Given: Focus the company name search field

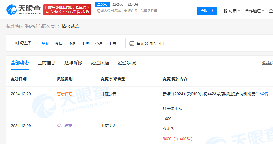Looking at the screenshot, I should click(146, 11).
